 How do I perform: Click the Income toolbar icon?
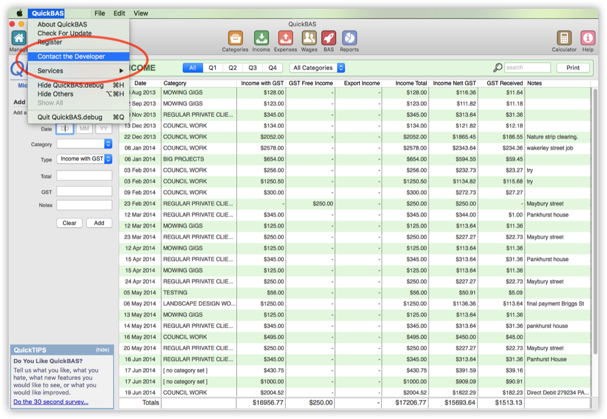tap(261, 38)
